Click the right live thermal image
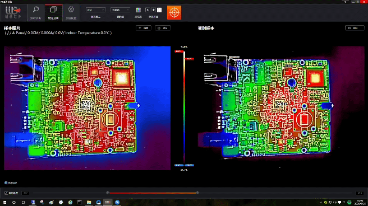Screen dimensions: 368x206 [281, 108]
